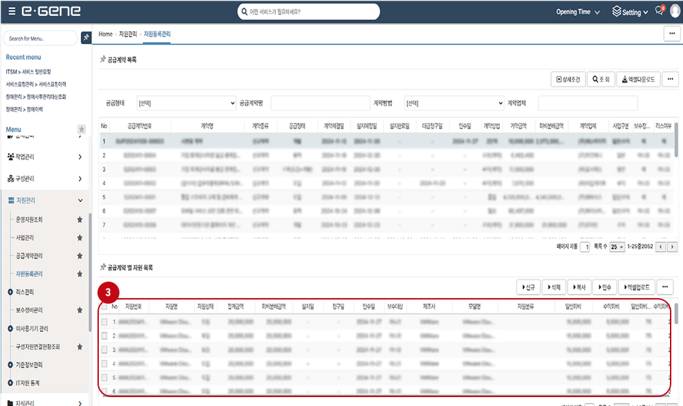This screenshot has height=406, width=683.
Task: Toggle the select-all checkbox in resource list header
Action: [104, 307]
